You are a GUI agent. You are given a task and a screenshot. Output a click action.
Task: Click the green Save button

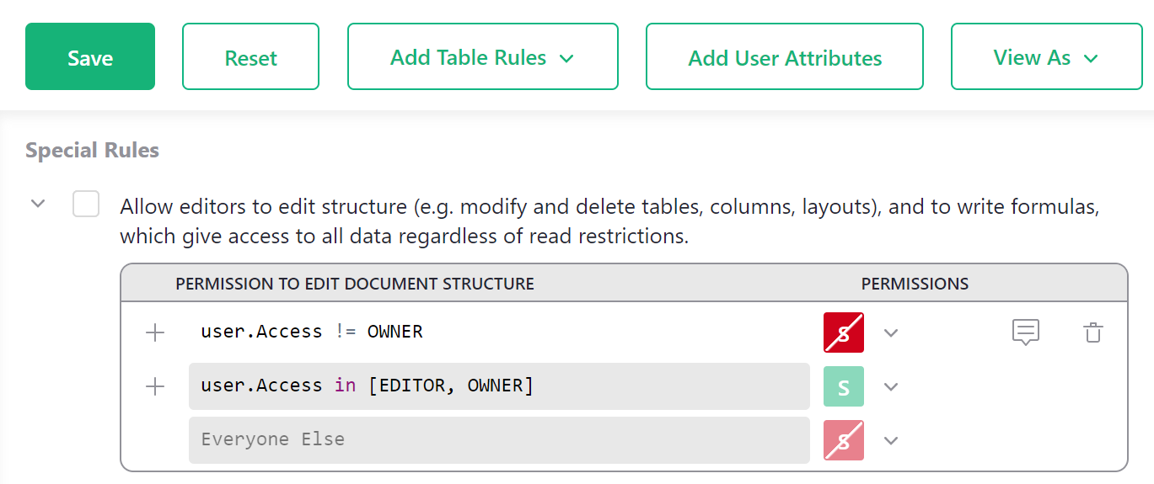[x=90, y=56]
